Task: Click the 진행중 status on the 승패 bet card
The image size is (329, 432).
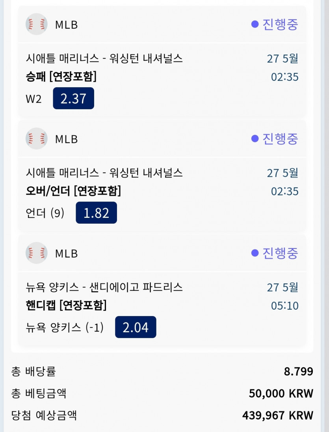Action: (x=275, y=24)
